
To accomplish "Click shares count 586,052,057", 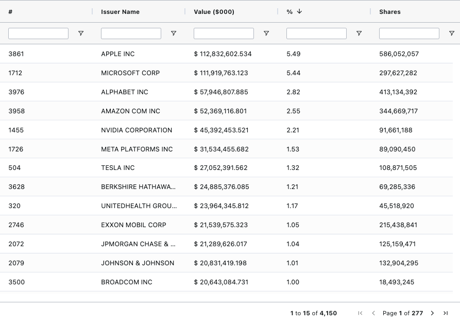I will point(399,54).
